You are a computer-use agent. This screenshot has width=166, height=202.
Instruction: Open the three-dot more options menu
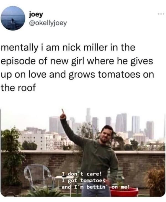[x=162, y=14]
